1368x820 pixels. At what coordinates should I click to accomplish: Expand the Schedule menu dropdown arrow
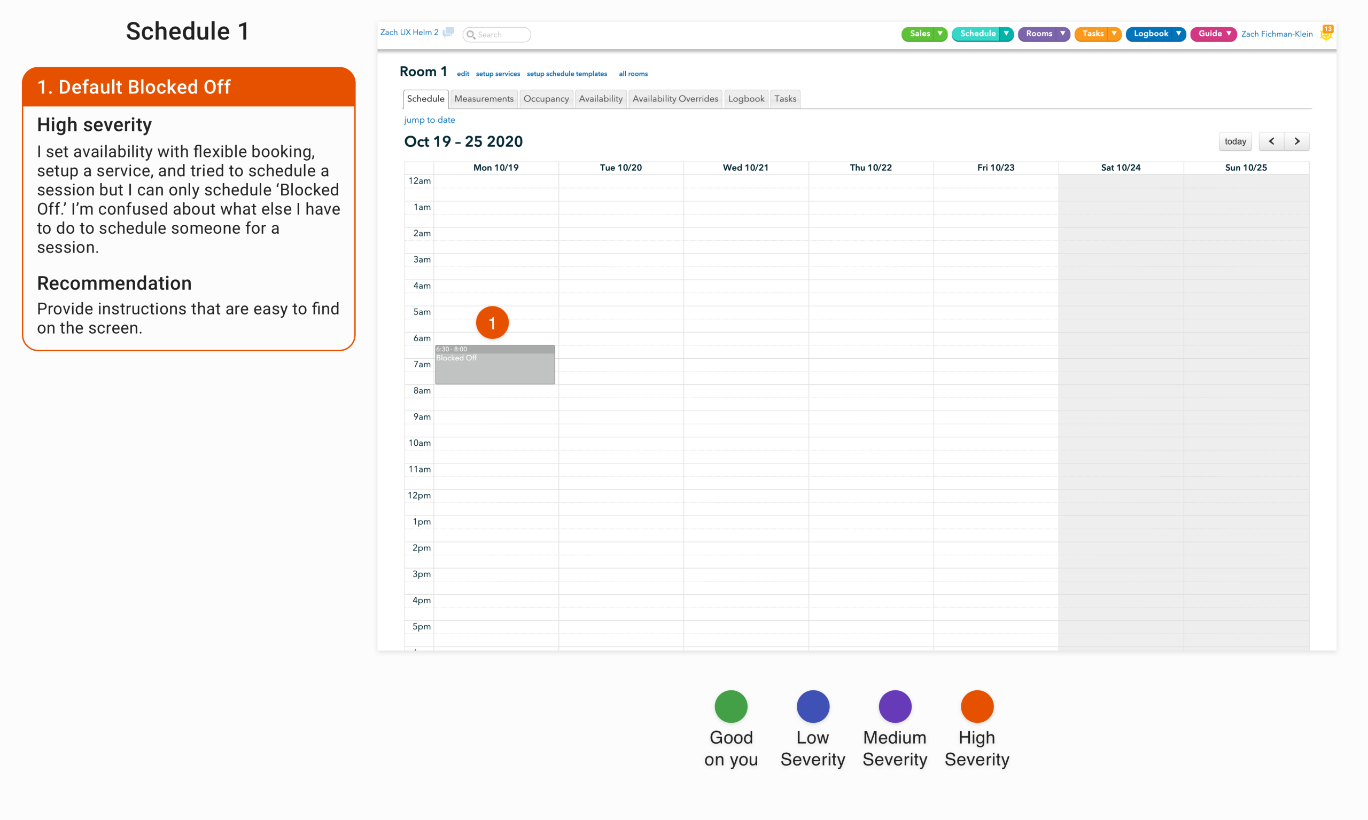1006,34
